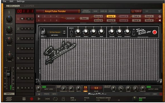The image size is (165, 103).
Task: Click the DELETE preset button
Action: coord(112,11)
